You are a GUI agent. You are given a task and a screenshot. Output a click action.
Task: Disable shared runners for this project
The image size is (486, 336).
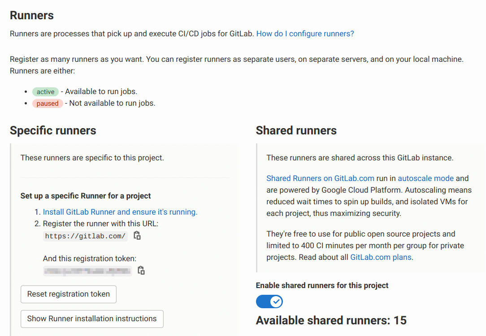[x=269, y=302]
